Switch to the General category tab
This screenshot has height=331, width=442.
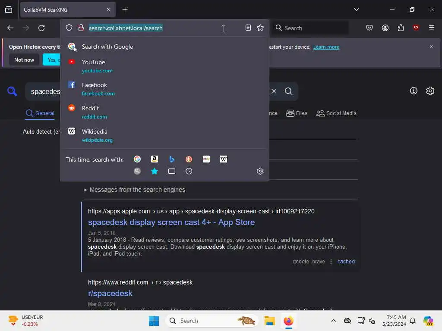pyautogui.click(x=40, y=113)
